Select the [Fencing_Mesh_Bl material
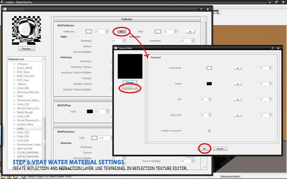The image size is (287, 179). pos(29,92)
